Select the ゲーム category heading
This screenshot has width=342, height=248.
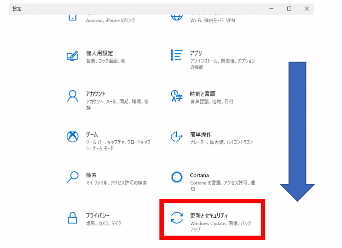tap(92, 134)
